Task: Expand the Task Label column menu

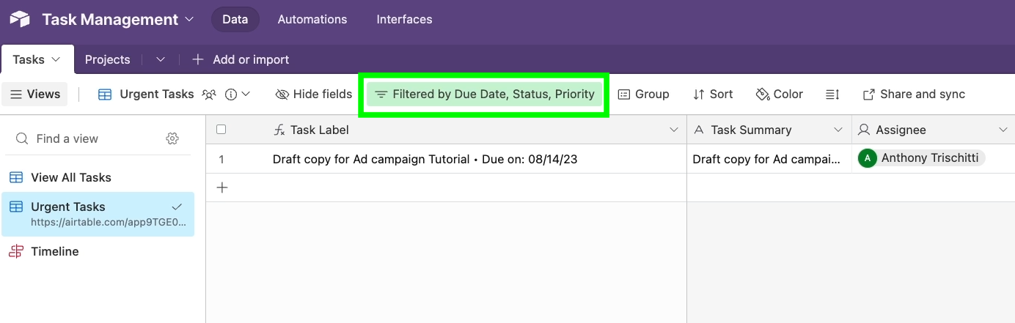Action: pyautogui.click(x=674, y=130)
